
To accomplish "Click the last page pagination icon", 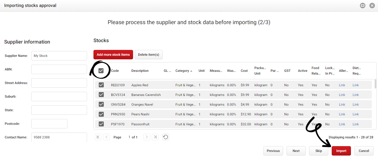I will [x=155, y=137].
